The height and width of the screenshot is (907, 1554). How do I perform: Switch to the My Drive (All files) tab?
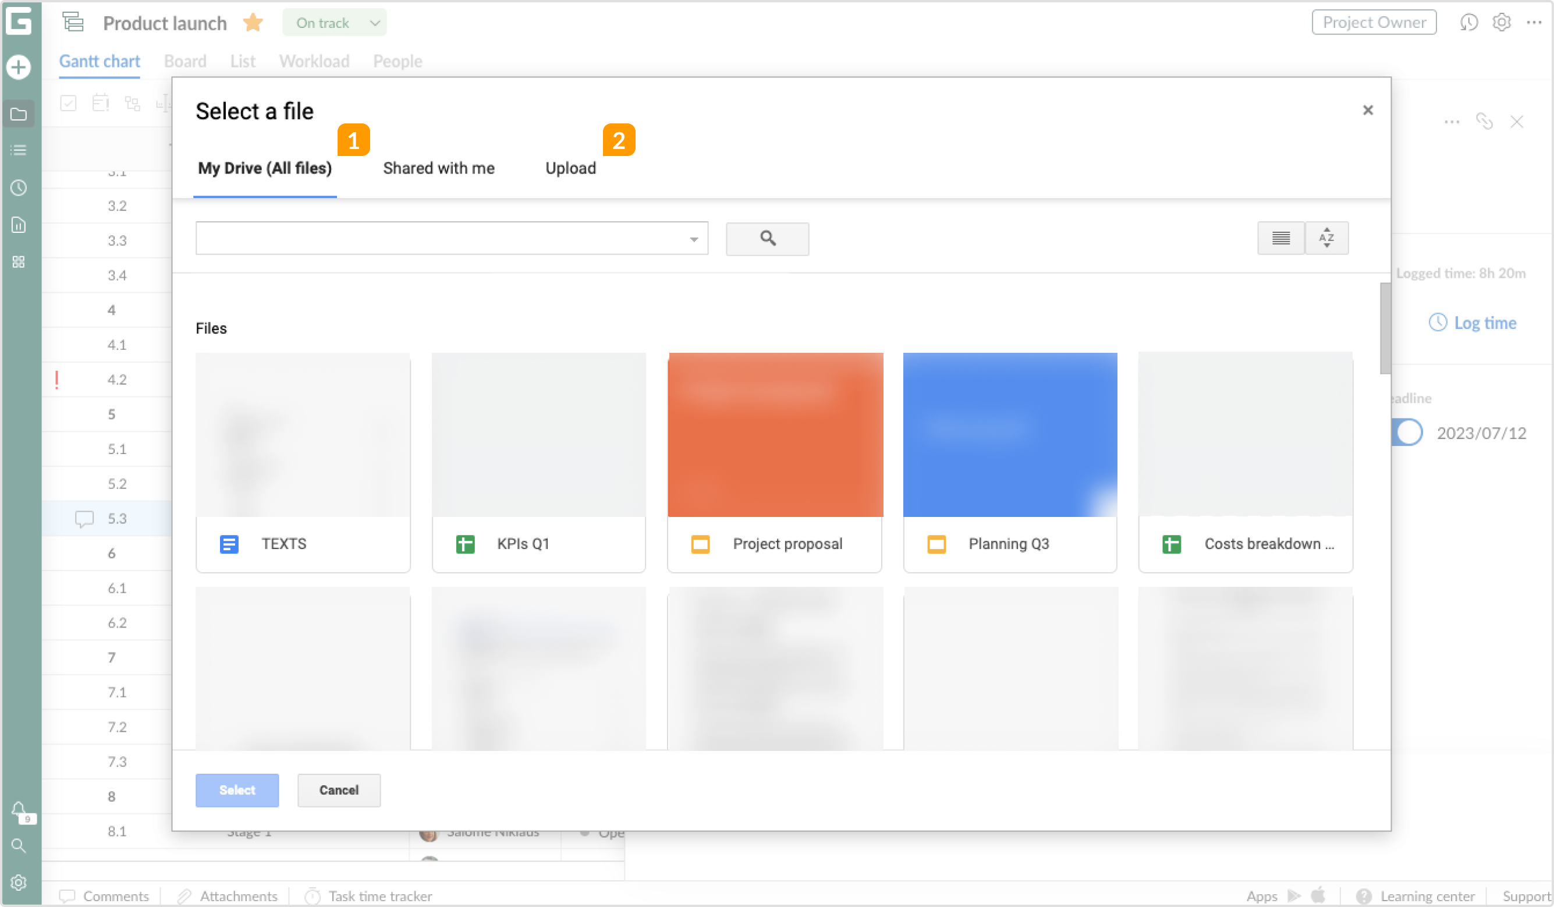[265, 168]
